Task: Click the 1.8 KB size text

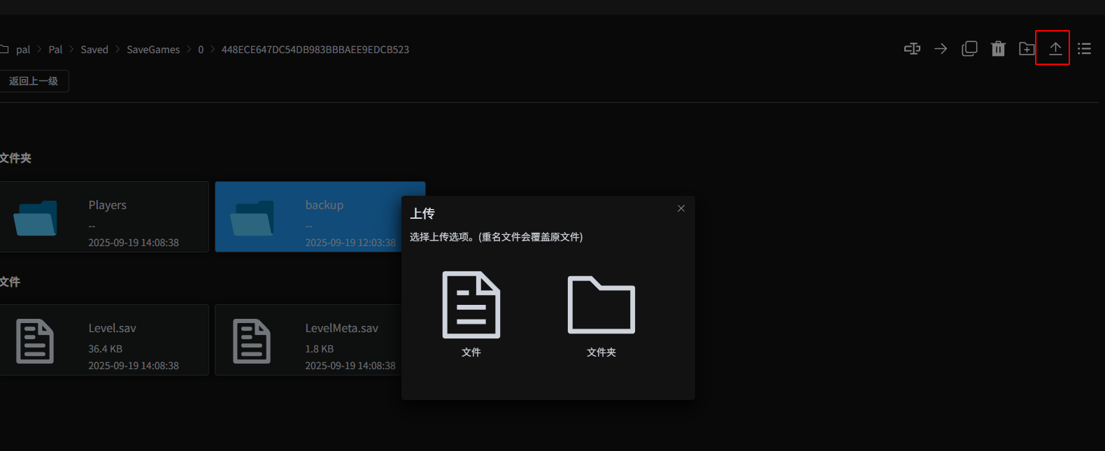Action: click(x=320, y=349)
